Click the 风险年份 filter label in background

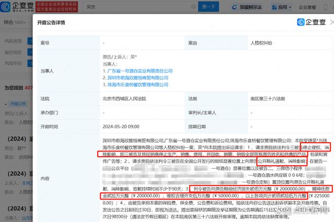[x=13, y=63]
